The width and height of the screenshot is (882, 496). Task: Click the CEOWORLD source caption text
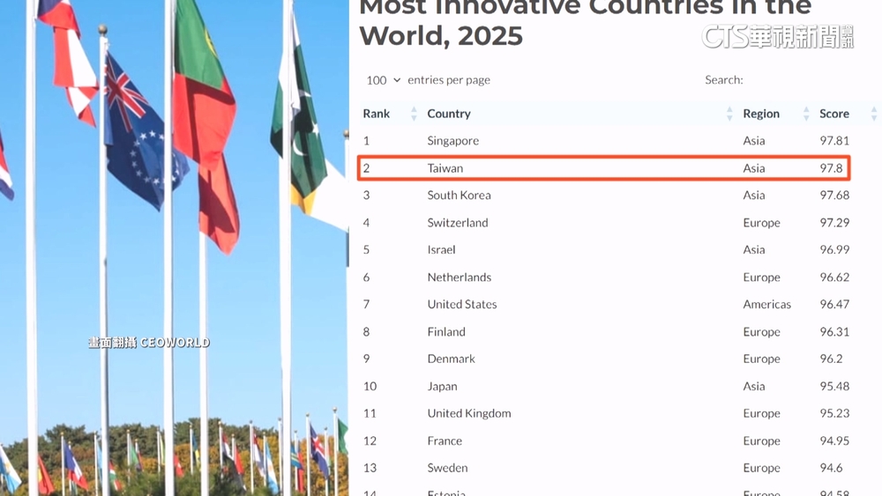148,343
